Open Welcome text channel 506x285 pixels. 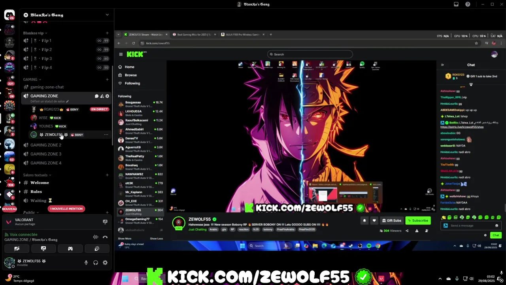(x=66, y=182)
